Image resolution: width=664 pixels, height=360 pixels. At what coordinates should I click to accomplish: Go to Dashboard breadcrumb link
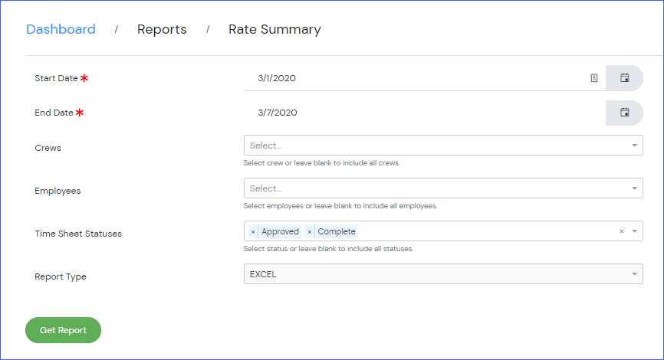point(61,29)
